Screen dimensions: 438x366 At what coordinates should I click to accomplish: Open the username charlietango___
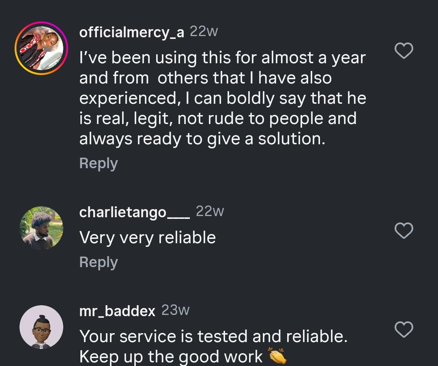[x=135, y=211]
